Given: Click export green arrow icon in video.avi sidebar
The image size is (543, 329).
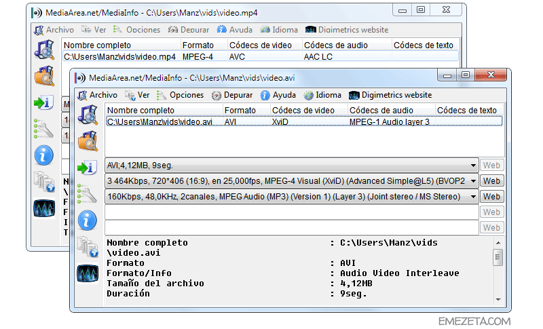Looking at the screenshot, I should tap(87, 168).
